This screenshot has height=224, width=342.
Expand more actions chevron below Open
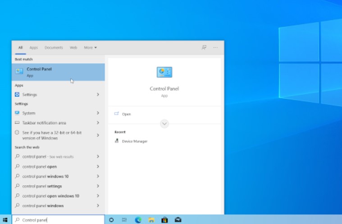164,124
